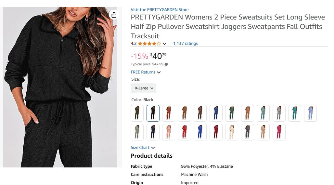
Task: Click the main black sweatsuit product image
Action: 60,87
